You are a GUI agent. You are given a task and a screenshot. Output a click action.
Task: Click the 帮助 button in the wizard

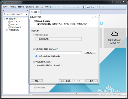37,81
